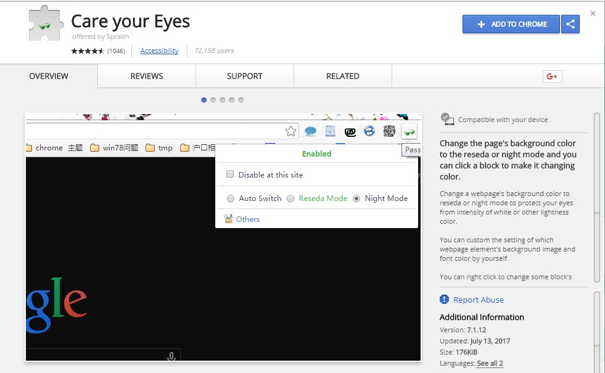Open the Reviews tab
This screenshot has height=373, width=605.
click(147, 76)
